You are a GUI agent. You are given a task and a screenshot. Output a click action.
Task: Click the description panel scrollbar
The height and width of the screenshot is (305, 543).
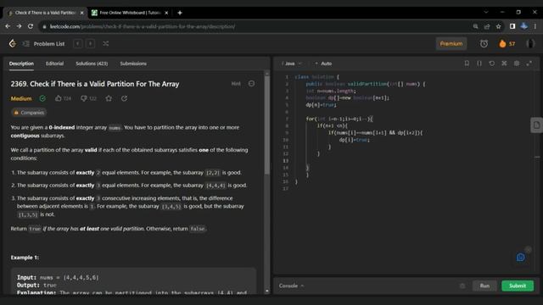click(266, 125)
